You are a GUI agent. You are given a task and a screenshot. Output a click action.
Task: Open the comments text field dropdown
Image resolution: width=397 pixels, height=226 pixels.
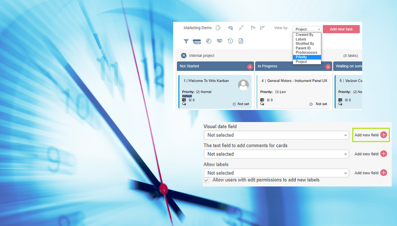(x=276, y=154)
